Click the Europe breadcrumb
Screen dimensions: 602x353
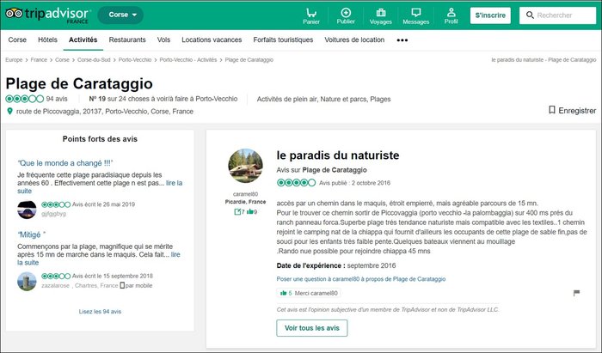pyautogui.click(x=14, y=60)
